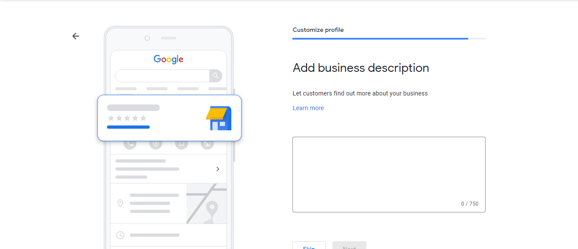Select the call icon on the phone preview
This screenshot has height=249, width=578.
click(x=130, y=144)
